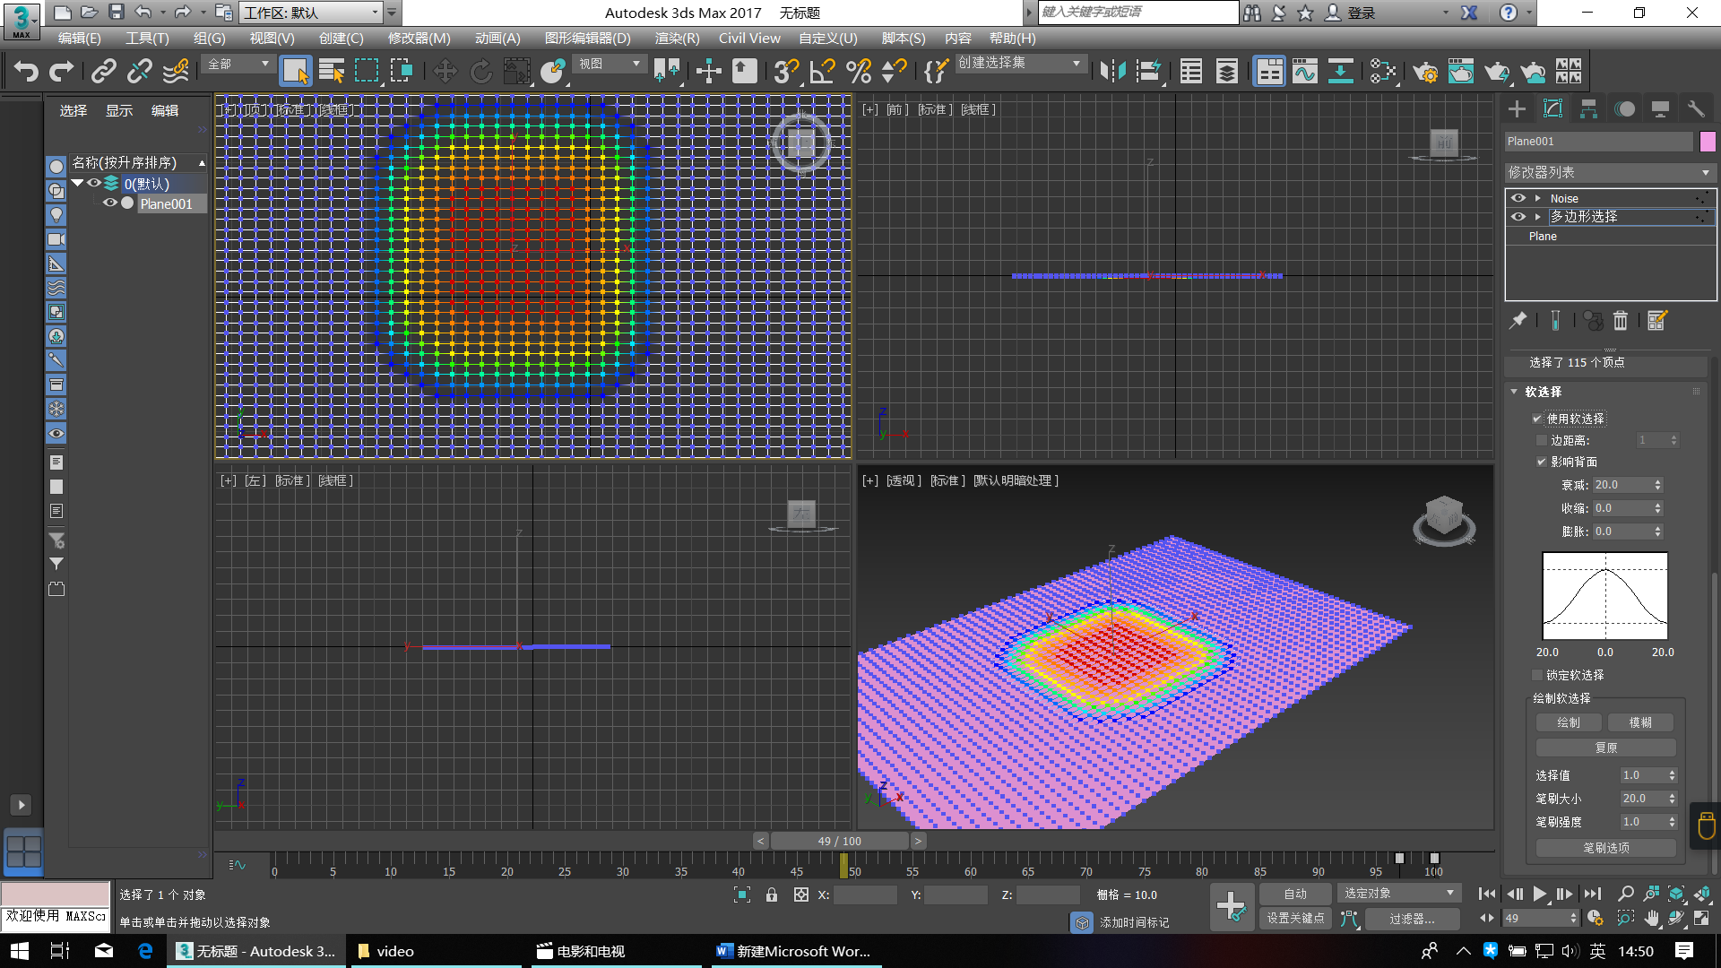Select the Bind to Space Warp tool
Viewport: 1721px width, 968px height.
(177, 71)
